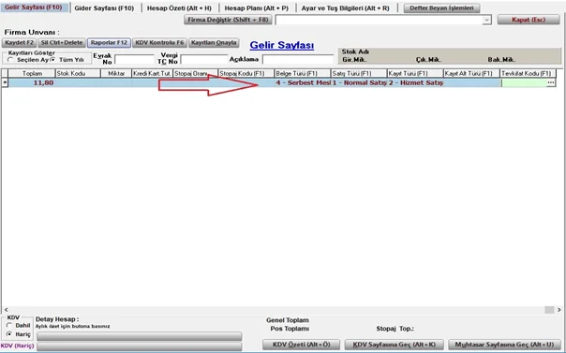The image size is (566, 353).
Task: Select the '1 - Normal Satış' cell
Action: point(359,83)
